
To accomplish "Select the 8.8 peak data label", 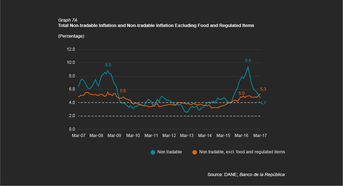I will coord(108,65).
